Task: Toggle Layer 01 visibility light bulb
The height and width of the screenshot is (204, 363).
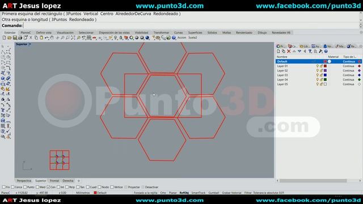Action: 318,66
